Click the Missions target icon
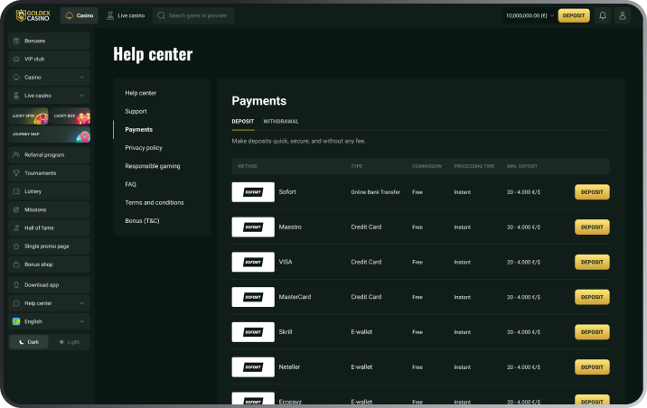 (x=16, y=209)
